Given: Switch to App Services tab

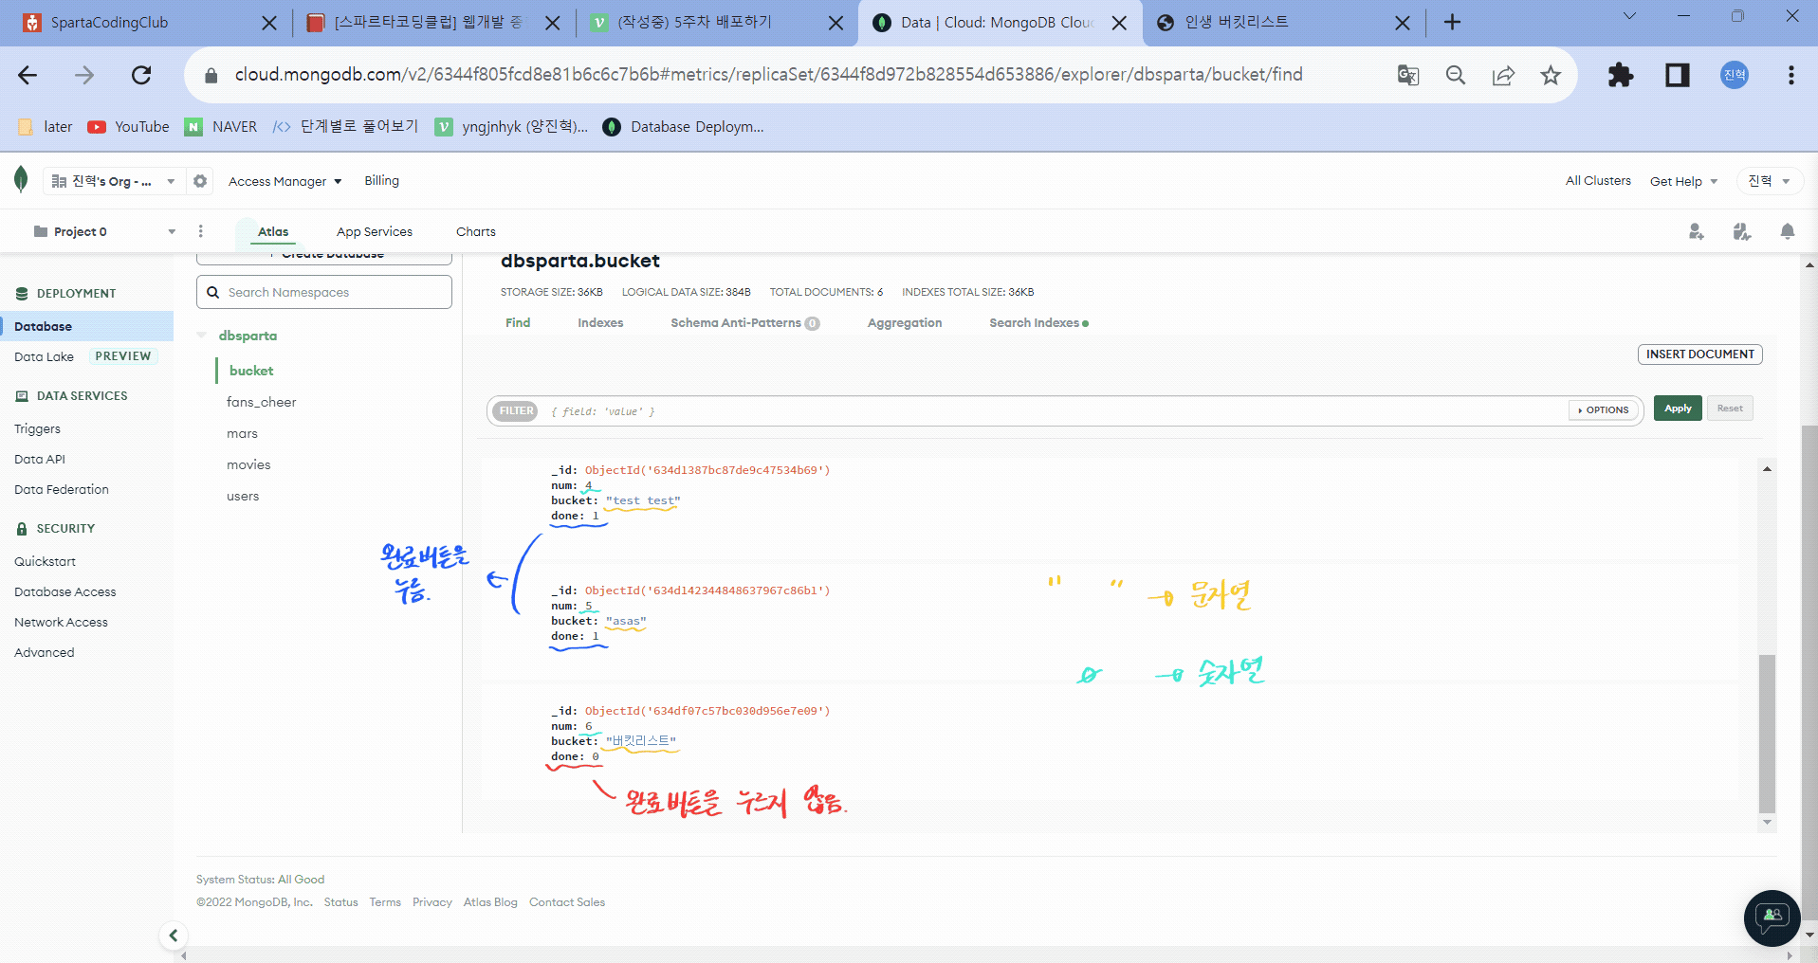Looking at the screenshot, I should pos(375,231).
